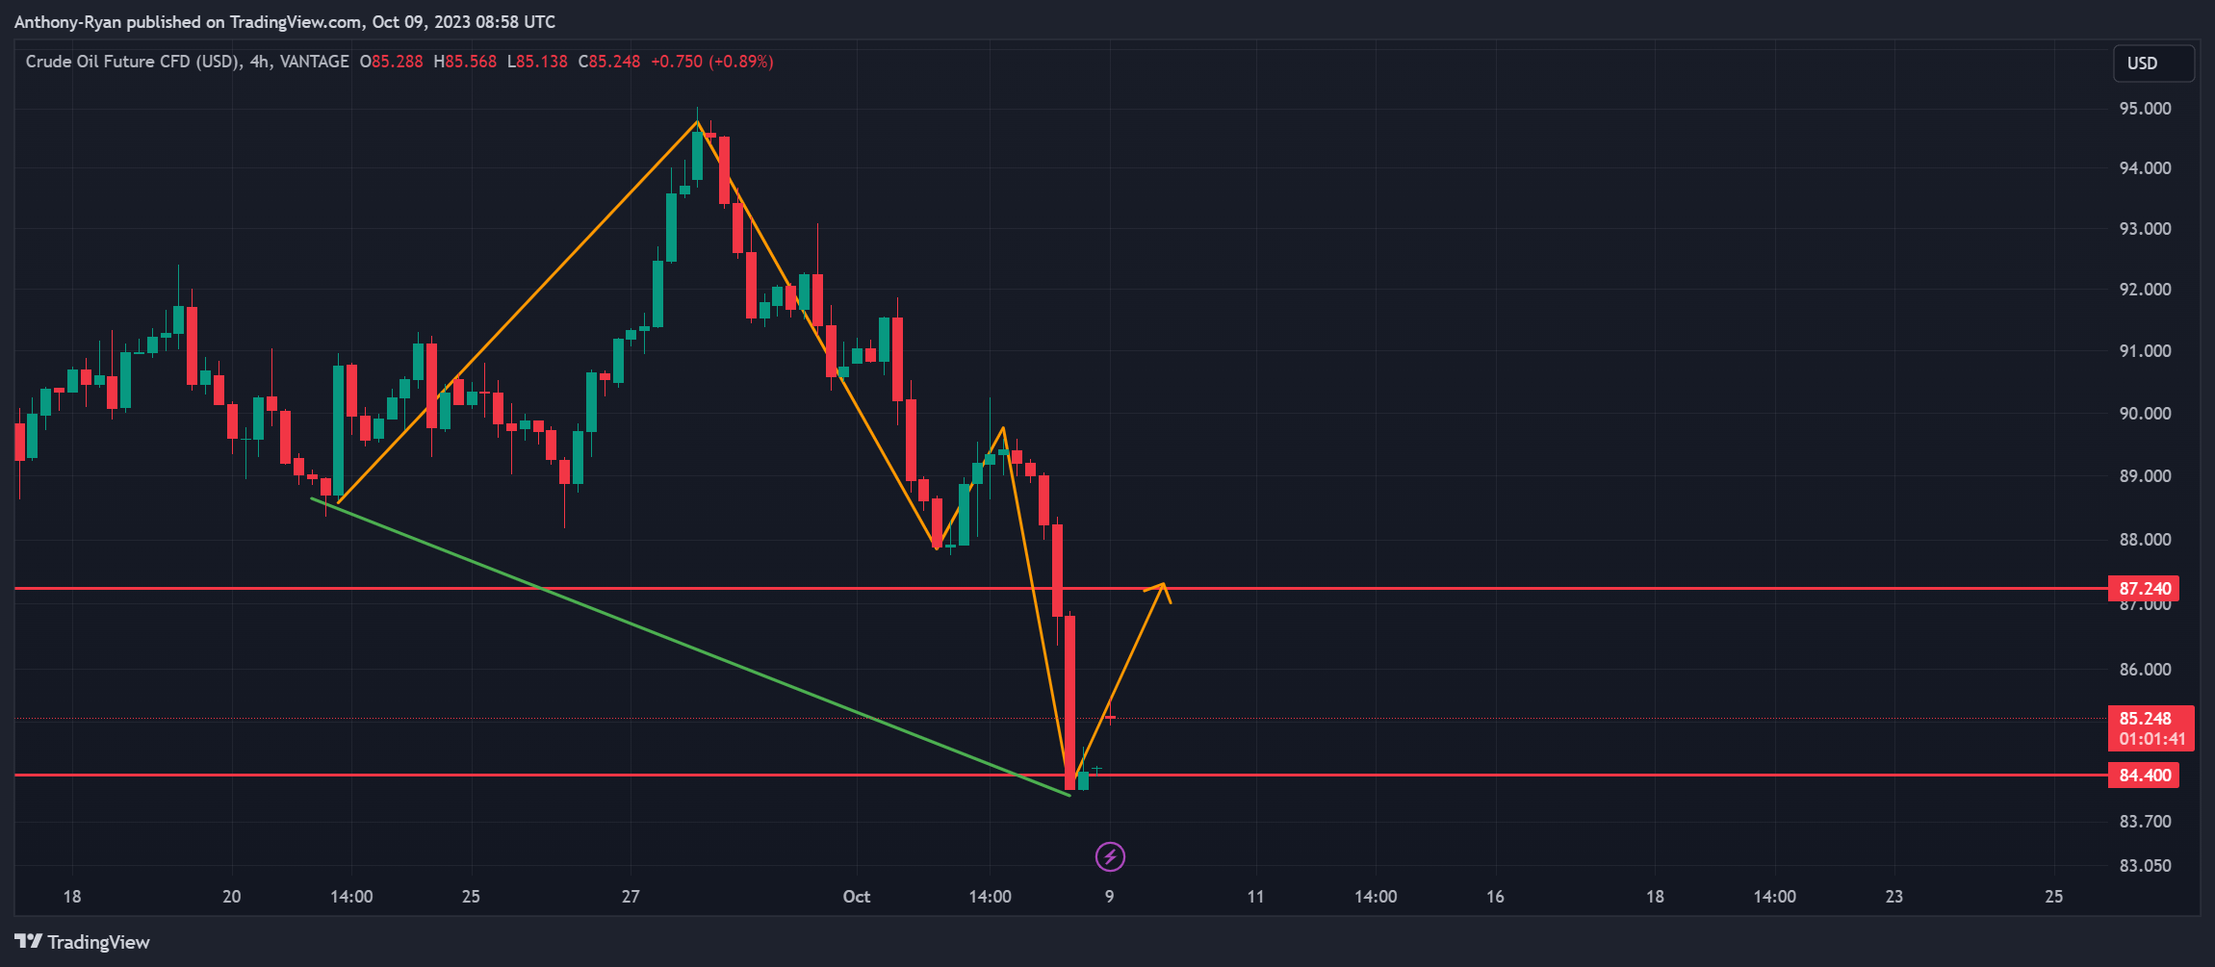
Task: Open the USD currency selector
Action: (x=2153, y=64)
